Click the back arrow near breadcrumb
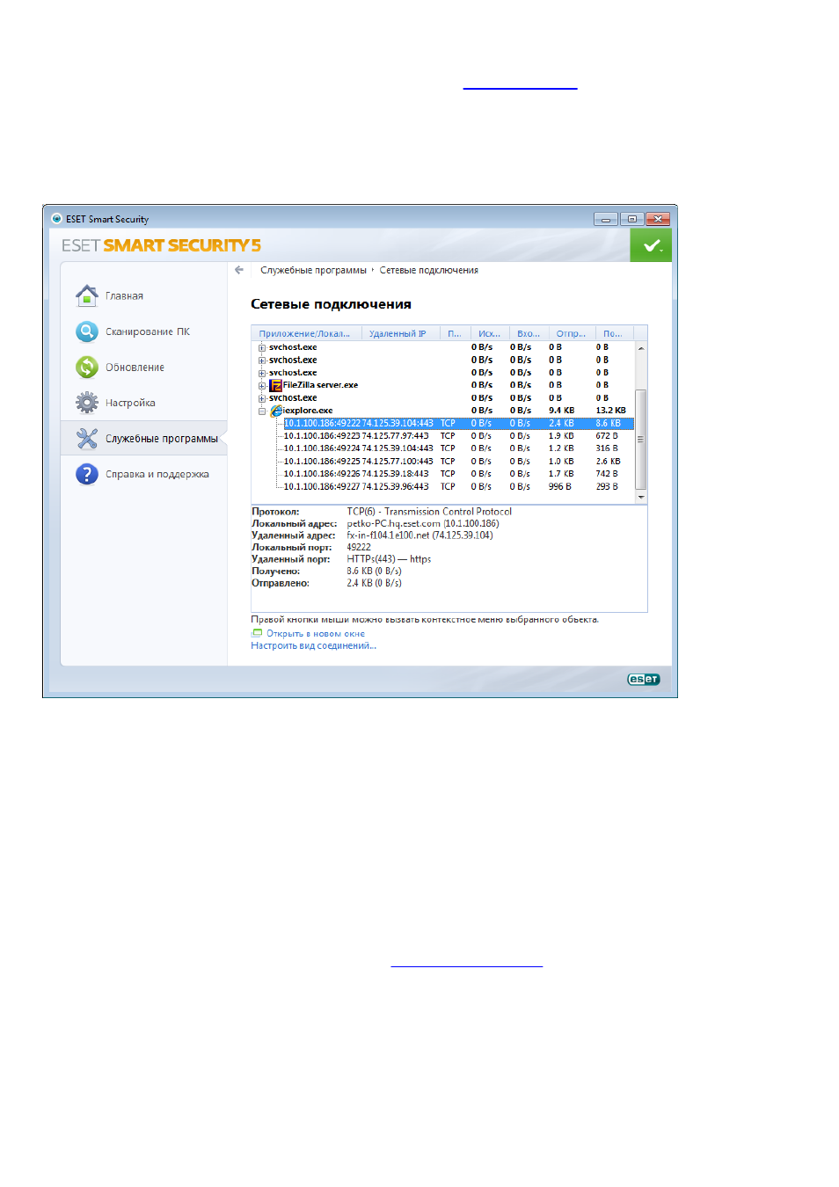This screenshot has width=839, height=1187. tap(239, 270)
